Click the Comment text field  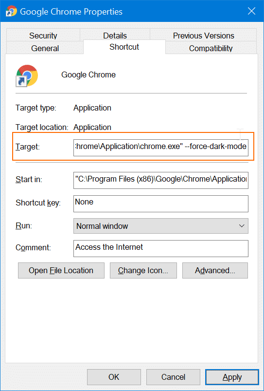tap(161, 248)
